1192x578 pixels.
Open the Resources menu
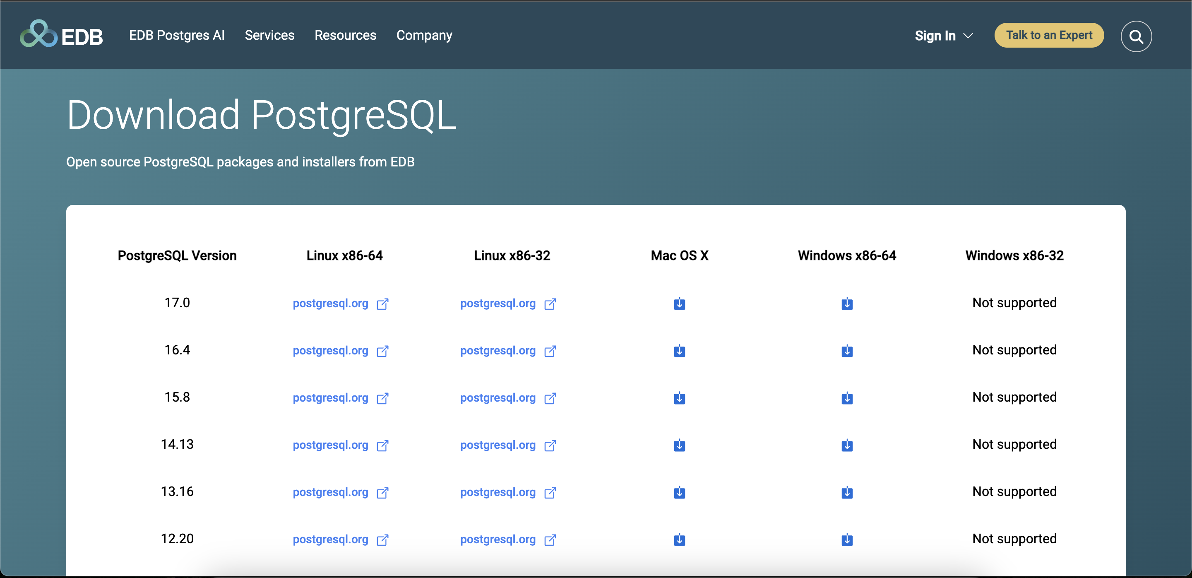click(x=345, y=35)
